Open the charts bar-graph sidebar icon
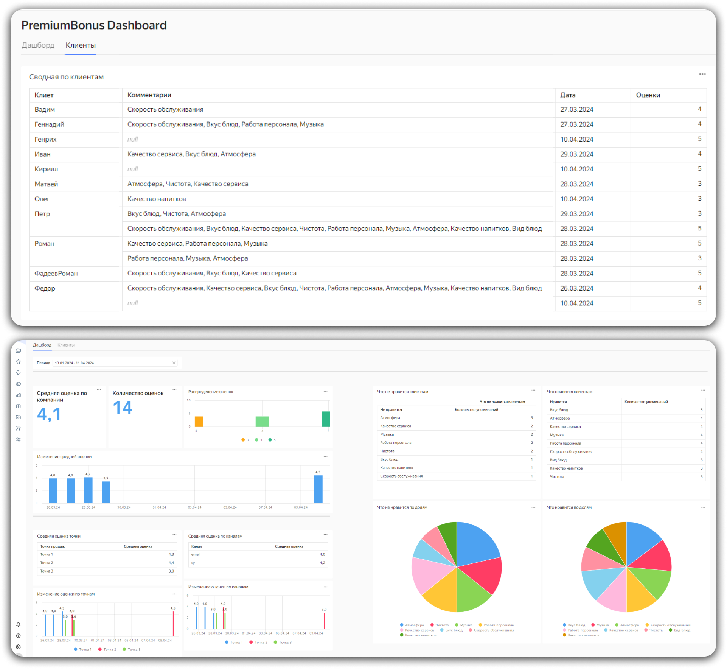The width and height of the screenshot is (727, 669). click(x=18, y=395)
